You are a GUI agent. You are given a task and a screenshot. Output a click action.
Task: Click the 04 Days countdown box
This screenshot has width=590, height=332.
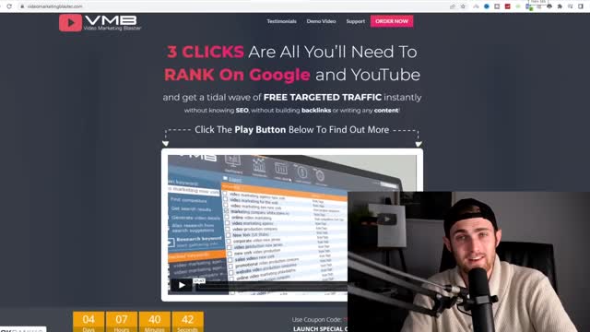pyautogui.click(x=88, y=322)
